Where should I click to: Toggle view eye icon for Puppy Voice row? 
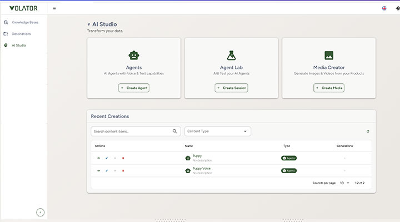[x=98, y=170]
